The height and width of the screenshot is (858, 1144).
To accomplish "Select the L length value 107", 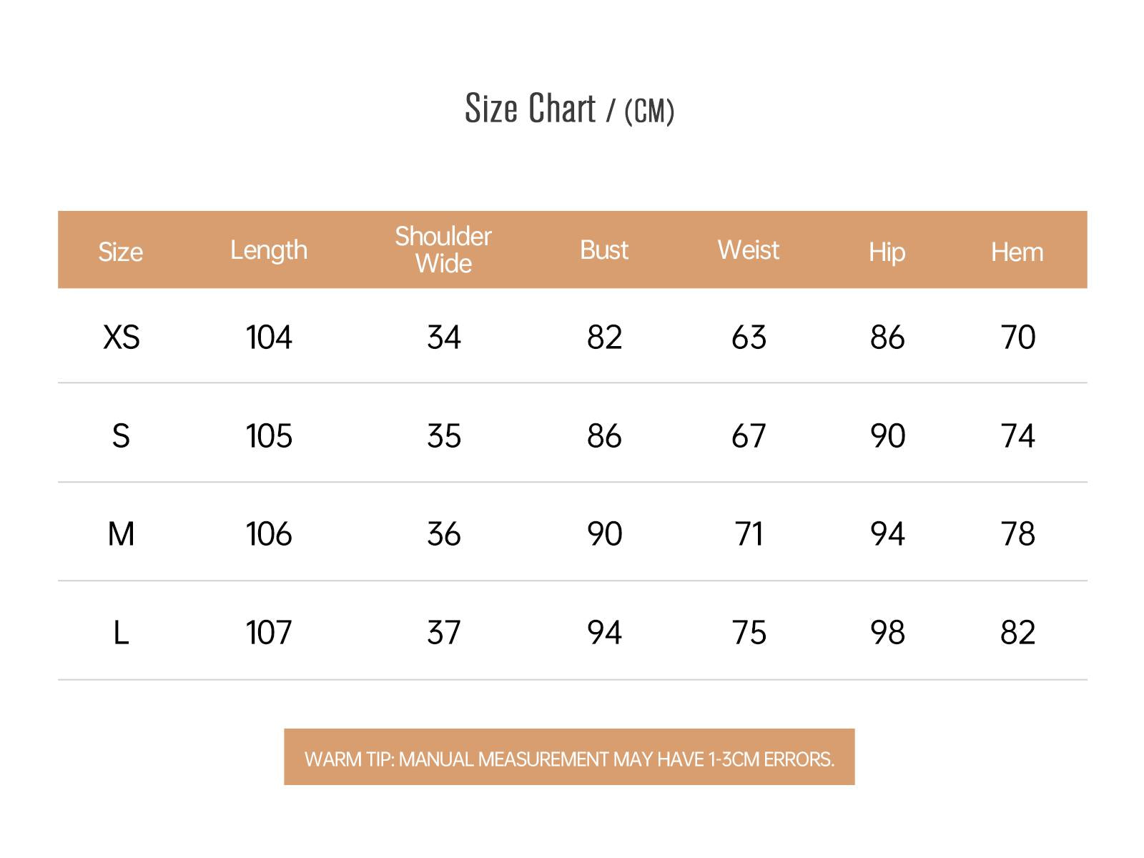I will coord(269,633).
